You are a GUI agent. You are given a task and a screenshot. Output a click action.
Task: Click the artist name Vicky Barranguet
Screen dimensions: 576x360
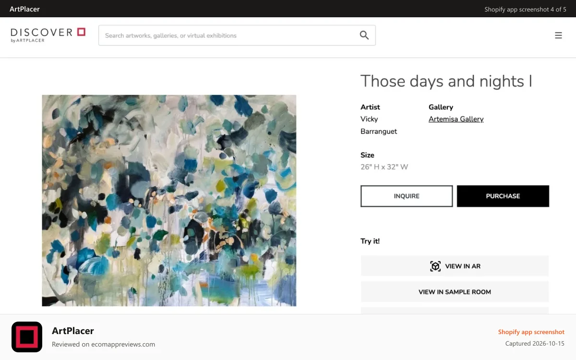pos(379,125)
